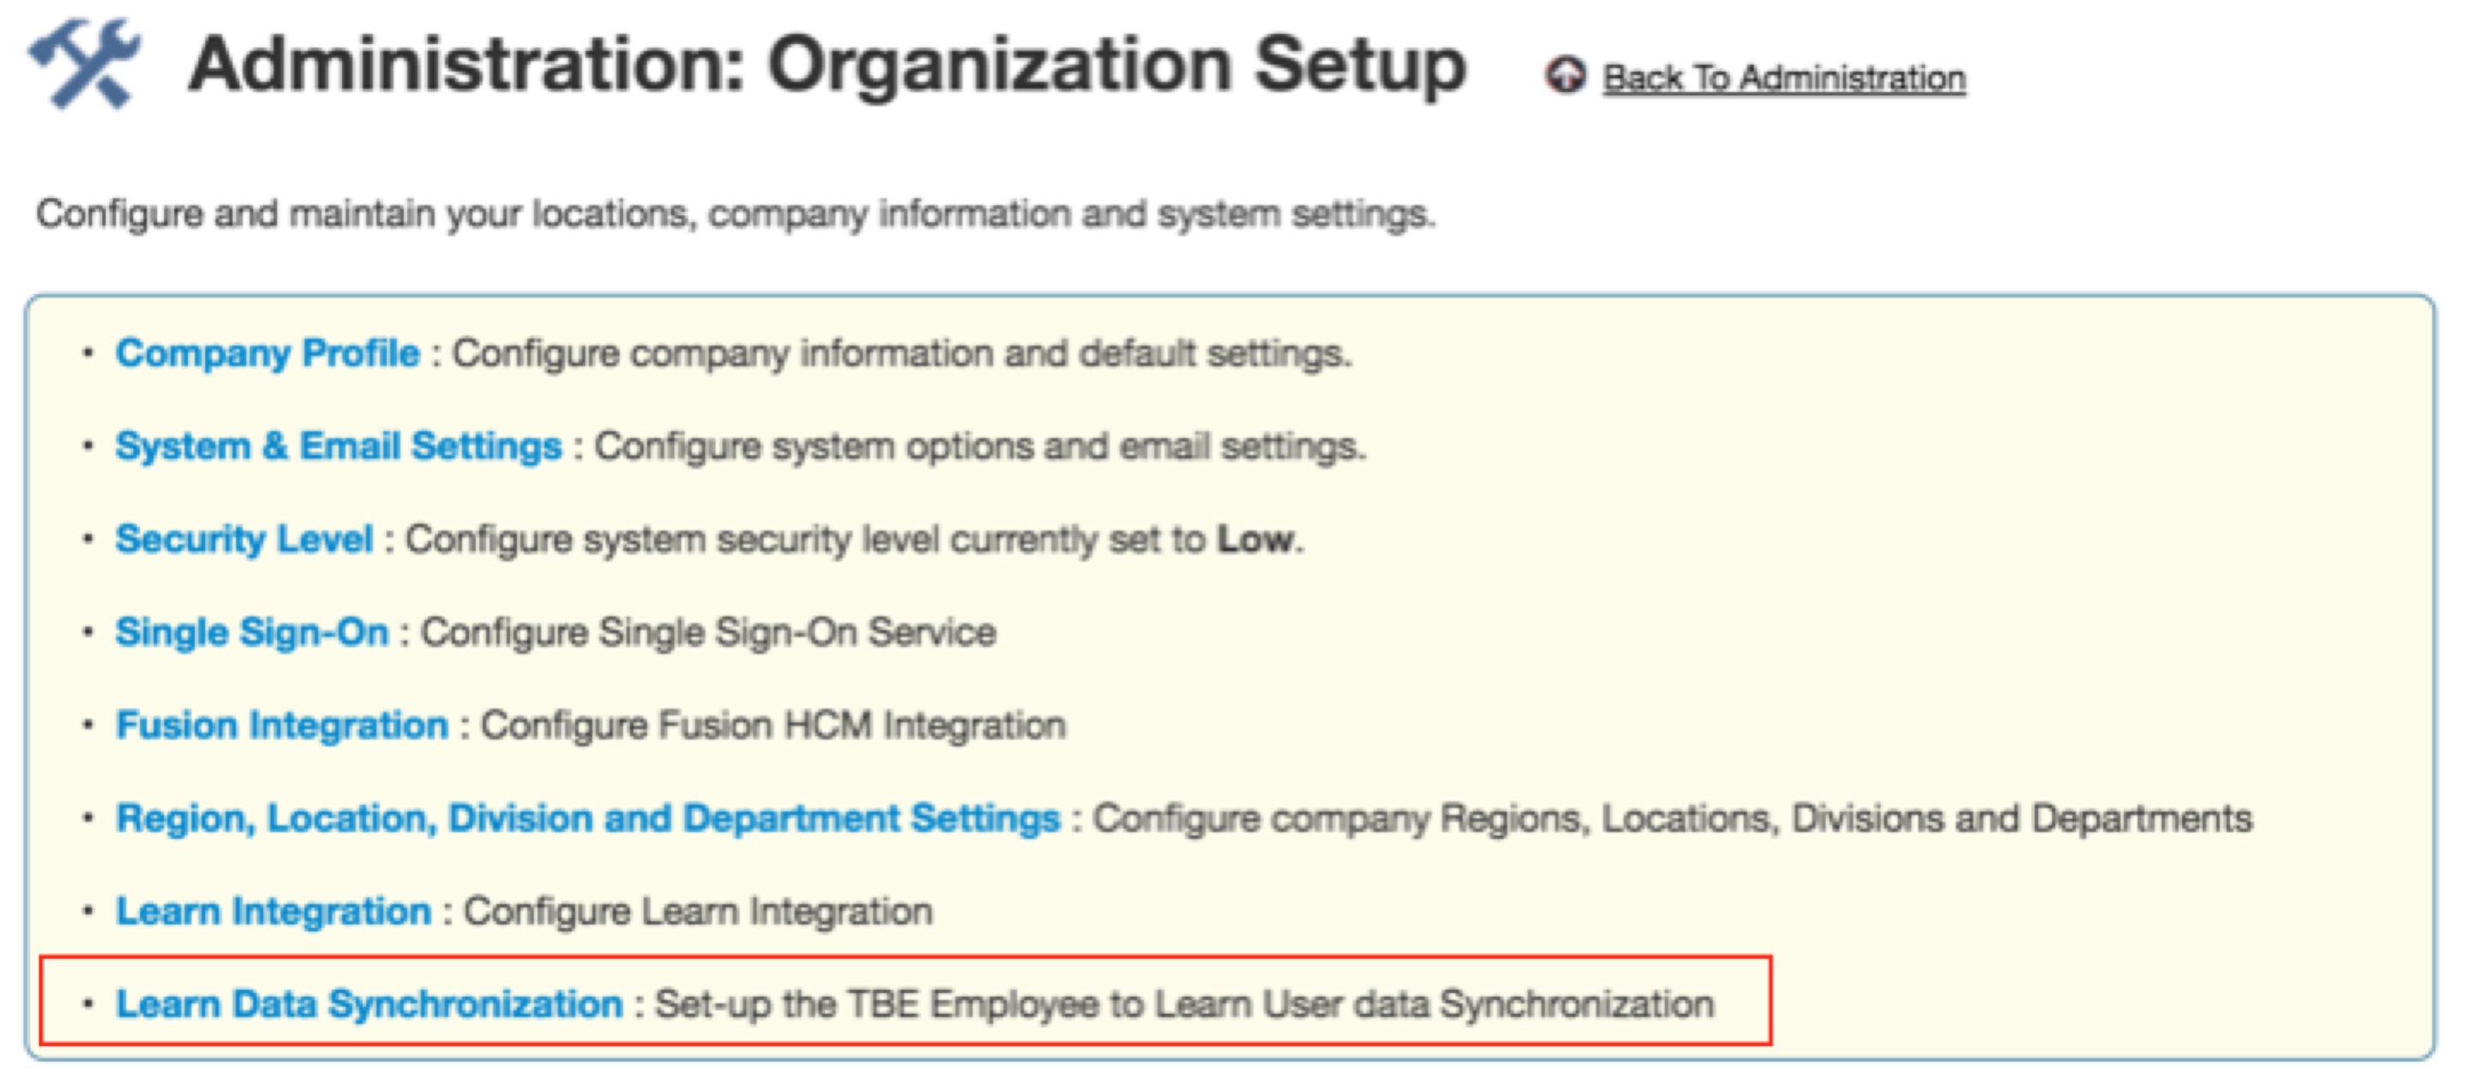Screen dimensions: 2466x1092
Task: Click the 'Set-up the TBE Employee' description text
Action: click(1183, 1004)
